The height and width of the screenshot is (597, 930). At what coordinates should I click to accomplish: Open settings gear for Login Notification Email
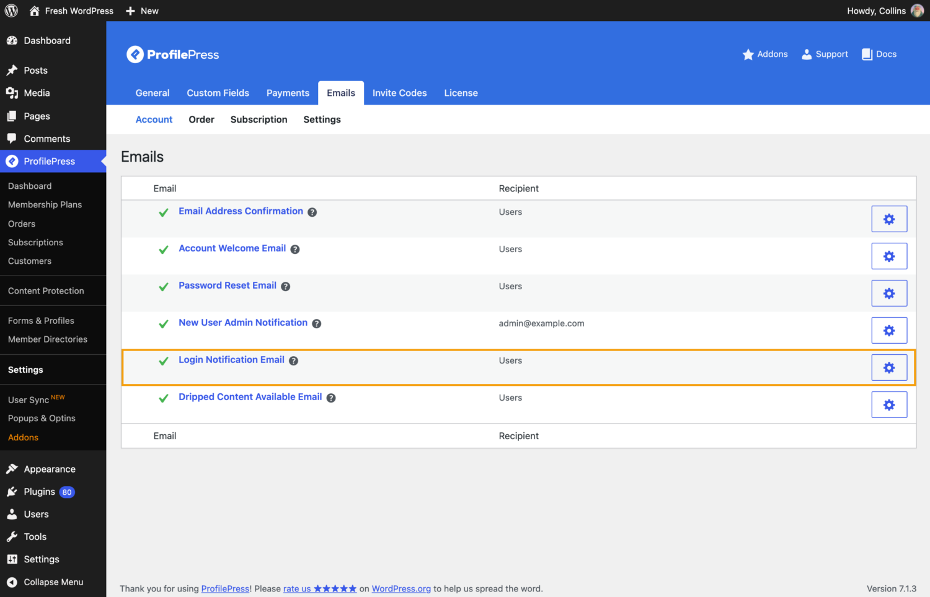coord(889,367)
